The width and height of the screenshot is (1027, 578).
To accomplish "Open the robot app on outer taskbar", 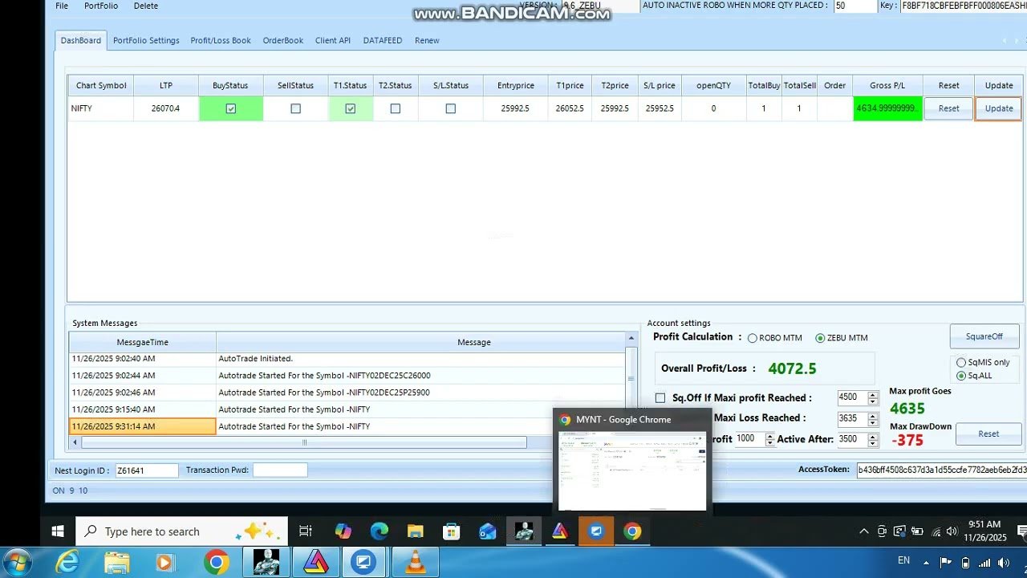I will coord(266,562).
